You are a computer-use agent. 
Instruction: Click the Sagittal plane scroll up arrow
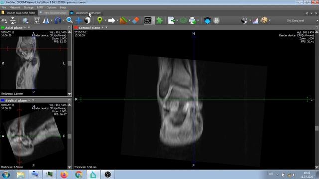click(69, 105)
